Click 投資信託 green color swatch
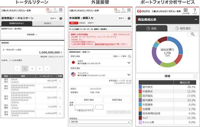The width and height of the screenshot is (200, 127). point(140,96)
